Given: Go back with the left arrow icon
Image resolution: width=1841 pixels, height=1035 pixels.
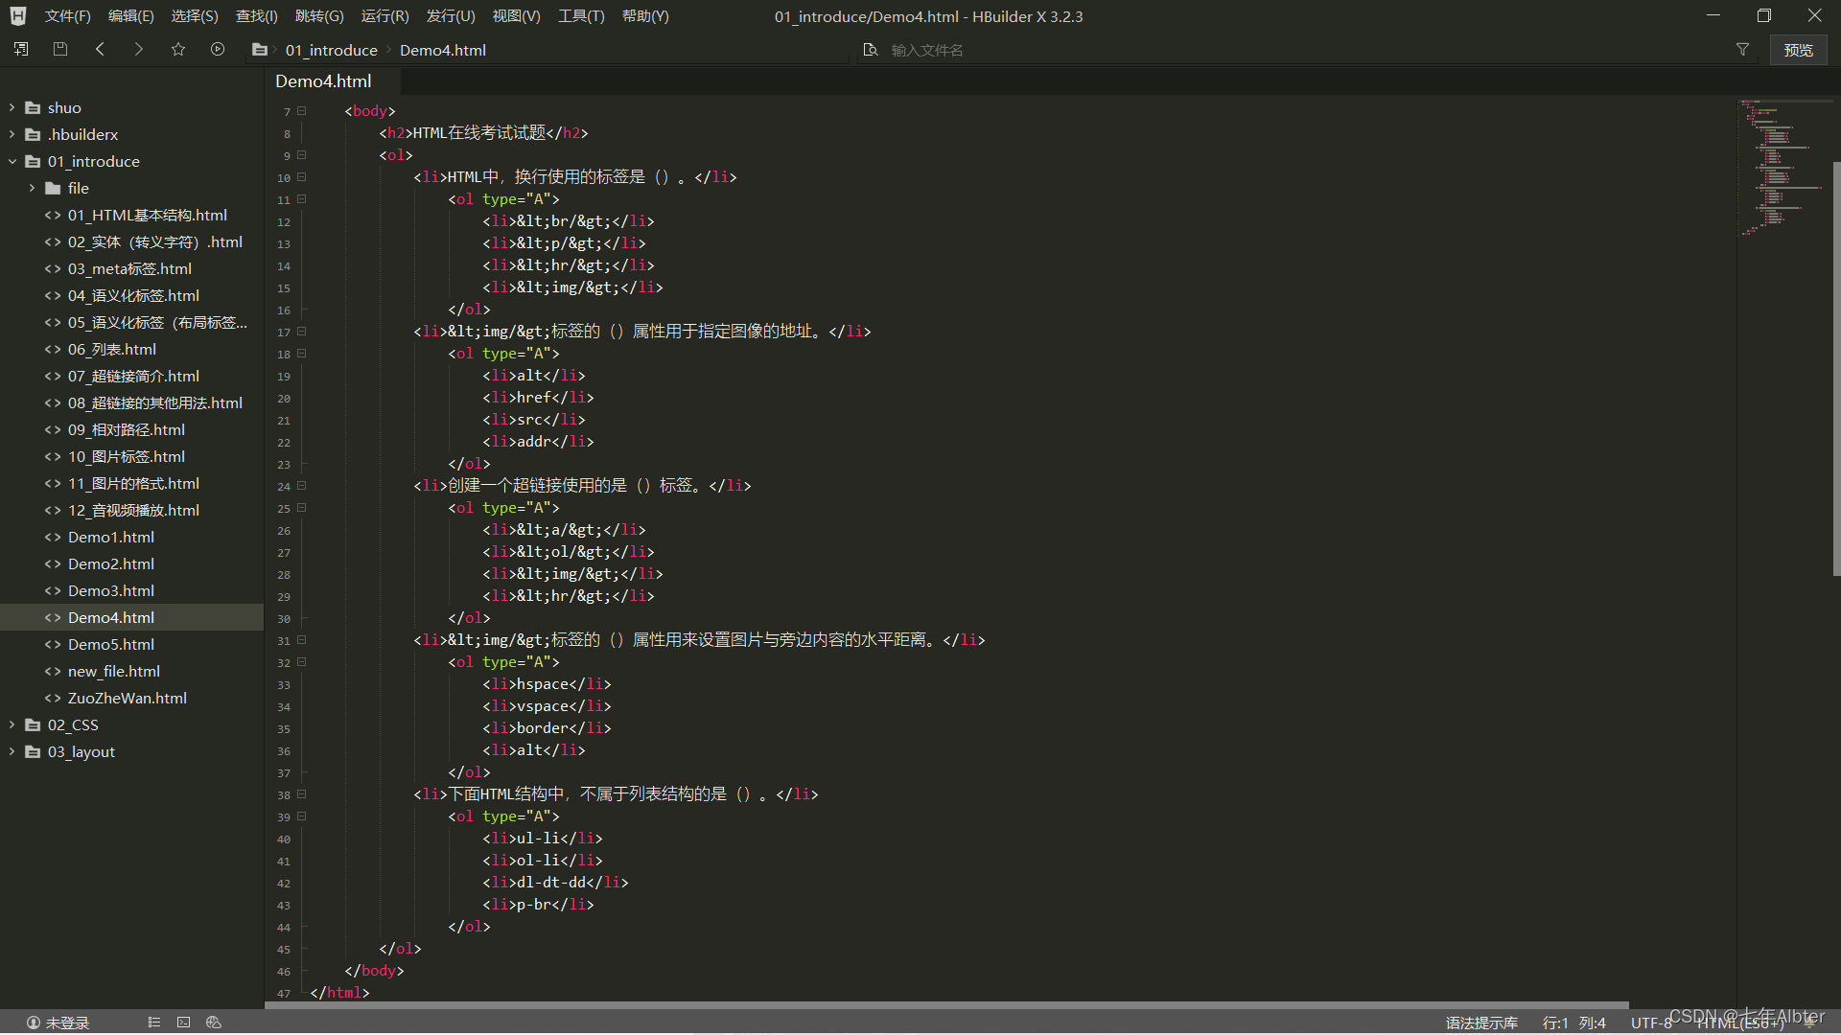Looking at the screenshot, I should tap(100, 49).
